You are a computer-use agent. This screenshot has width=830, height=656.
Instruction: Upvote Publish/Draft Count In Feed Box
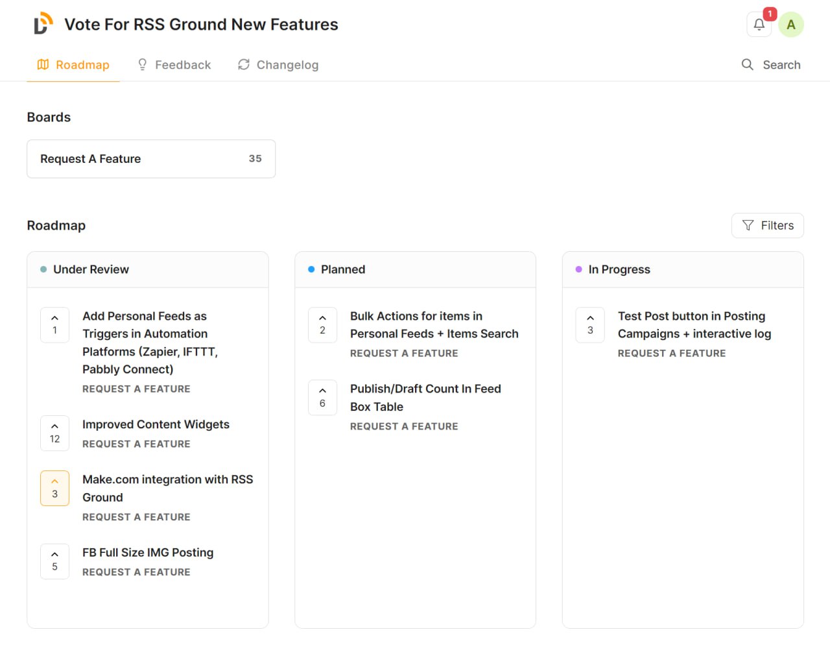pyautogui.click(x=322, y=397)
